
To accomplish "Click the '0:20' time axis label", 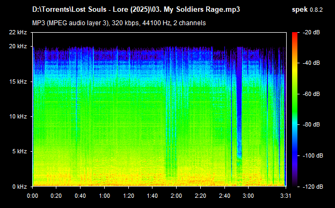I will pos(56,196).
